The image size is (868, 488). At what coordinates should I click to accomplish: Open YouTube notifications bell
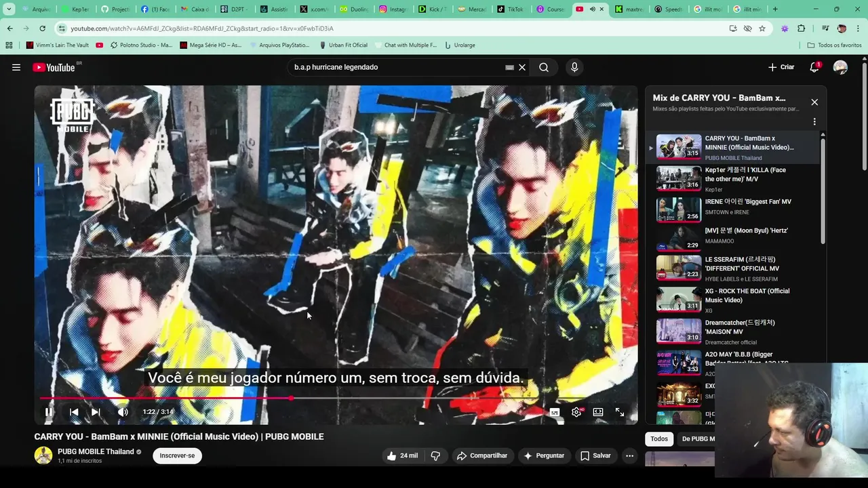[814, 67]
